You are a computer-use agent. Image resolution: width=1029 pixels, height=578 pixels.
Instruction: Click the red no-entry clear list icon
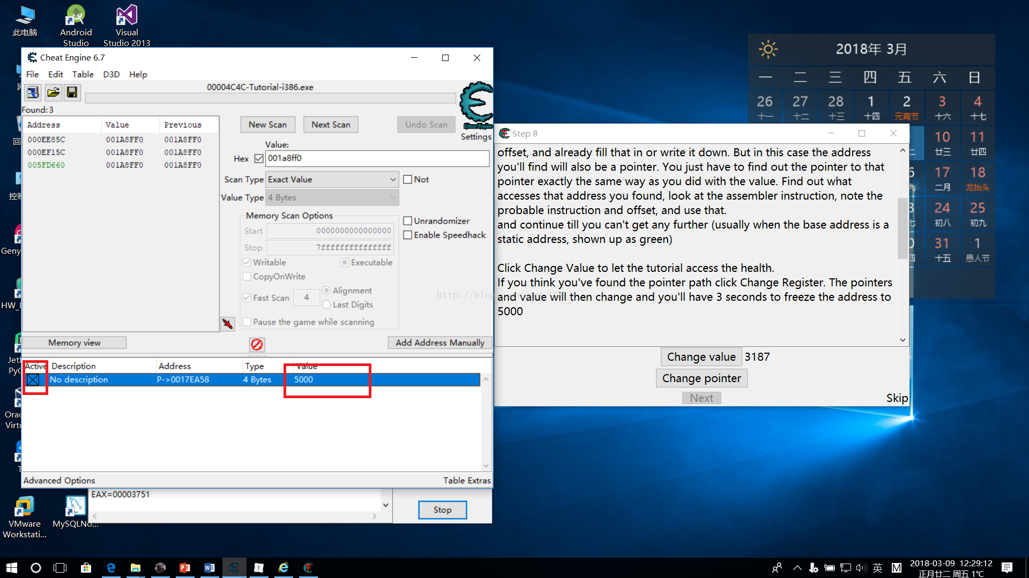click(257, 344)
